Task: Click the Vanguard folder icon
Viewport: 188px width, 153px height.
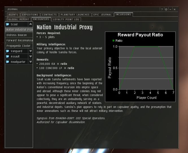Action: point(7,51)
